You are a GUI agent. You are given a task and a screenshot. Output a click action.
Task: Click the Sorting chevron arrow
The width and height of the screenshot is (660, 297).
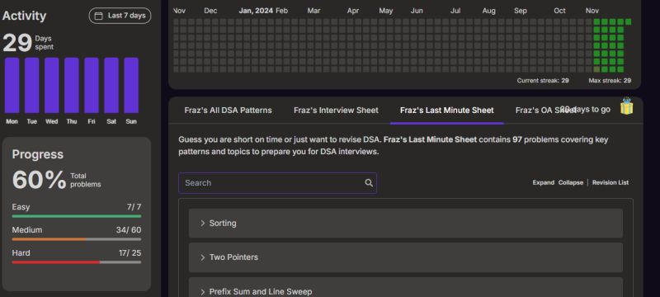coord(202,224)
